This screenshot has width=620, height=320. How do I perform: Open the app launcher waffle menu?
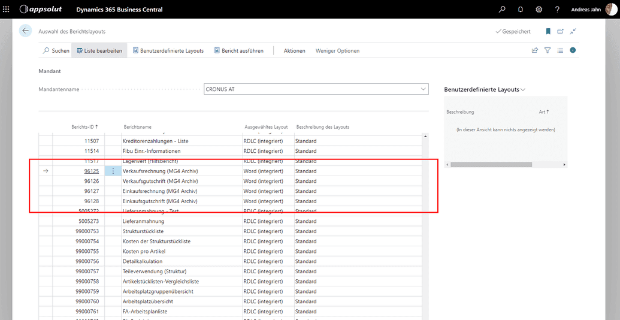tap(7, 10)
